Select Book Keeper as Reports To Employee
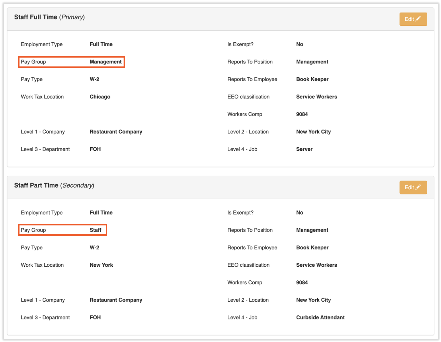 tap(312, 79)
